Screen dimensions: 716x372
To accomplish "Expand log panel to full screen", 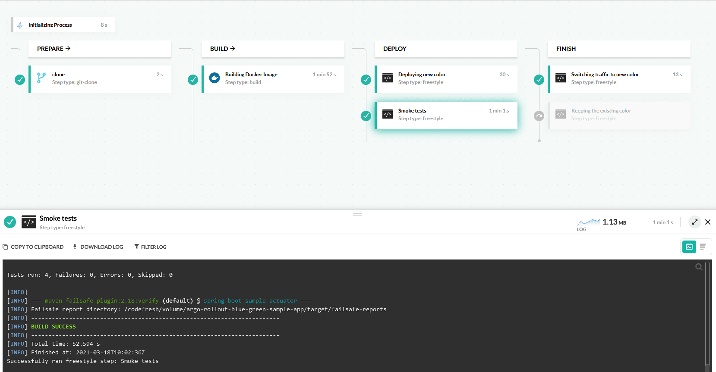I will (694, 222).
